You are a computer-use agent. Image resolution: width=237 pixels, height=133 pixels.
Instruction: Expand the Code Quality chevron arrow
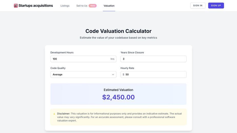(x=113, y=75)
